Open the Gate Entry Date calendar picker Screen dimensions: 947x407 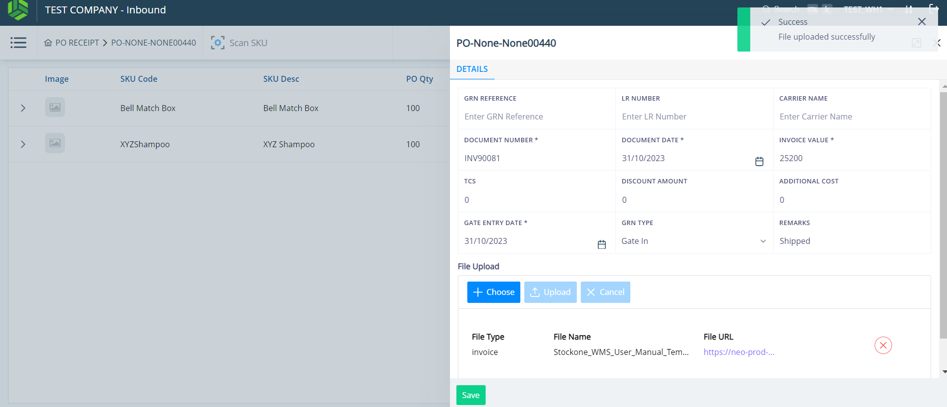601,244
